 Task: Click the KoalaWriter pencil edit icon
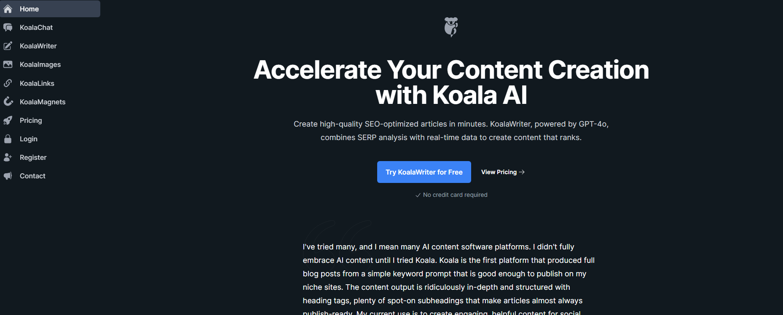pyautogui.click(x=8, y=46)
